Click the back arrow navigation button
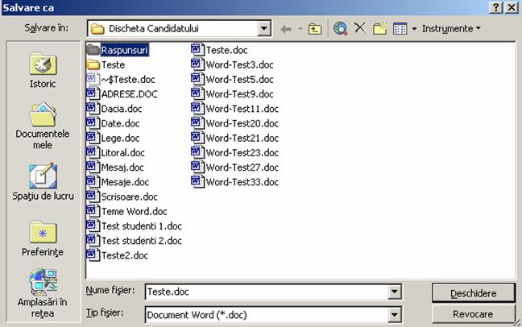This screenshot has height=327, width=522. pos(286,29)
